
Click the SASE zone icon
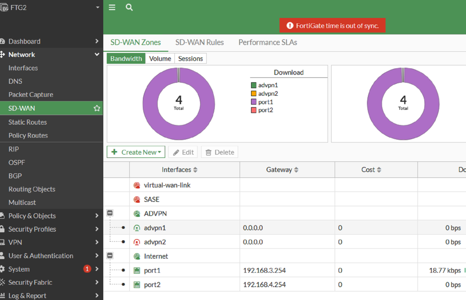[137, 199]
